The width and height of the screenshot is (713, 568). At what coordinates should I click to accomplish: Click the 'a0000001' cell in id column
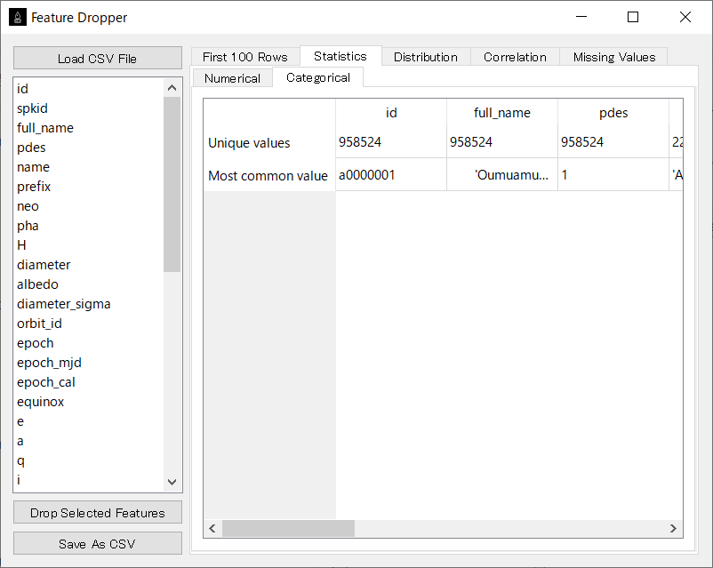click(391, 174)
